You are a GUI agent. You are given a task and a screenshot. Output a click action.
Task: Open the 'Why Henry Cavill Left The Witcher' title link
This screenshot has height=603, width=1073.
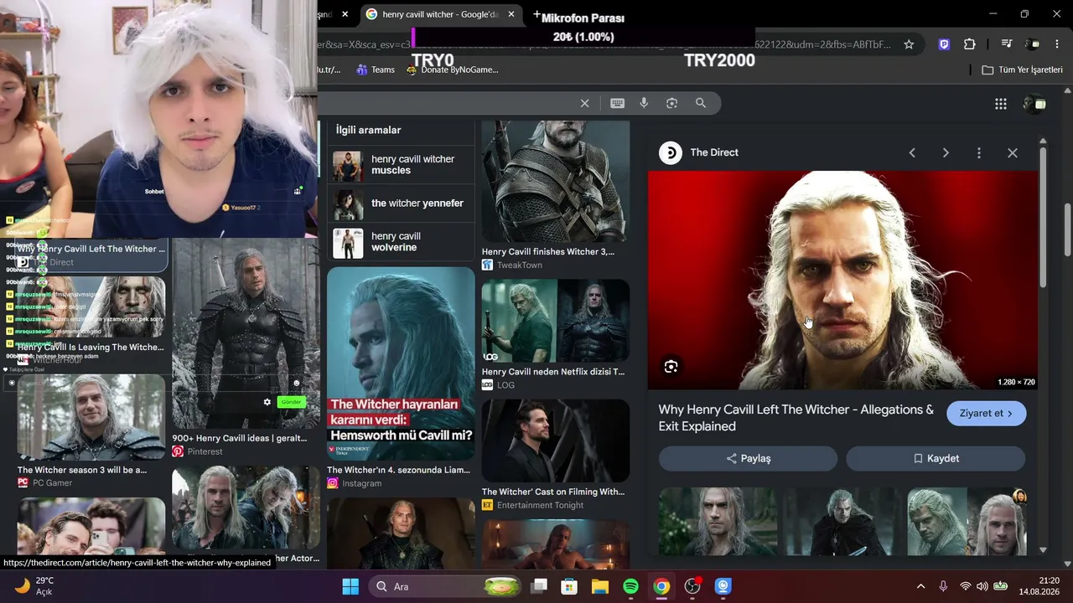796,418
